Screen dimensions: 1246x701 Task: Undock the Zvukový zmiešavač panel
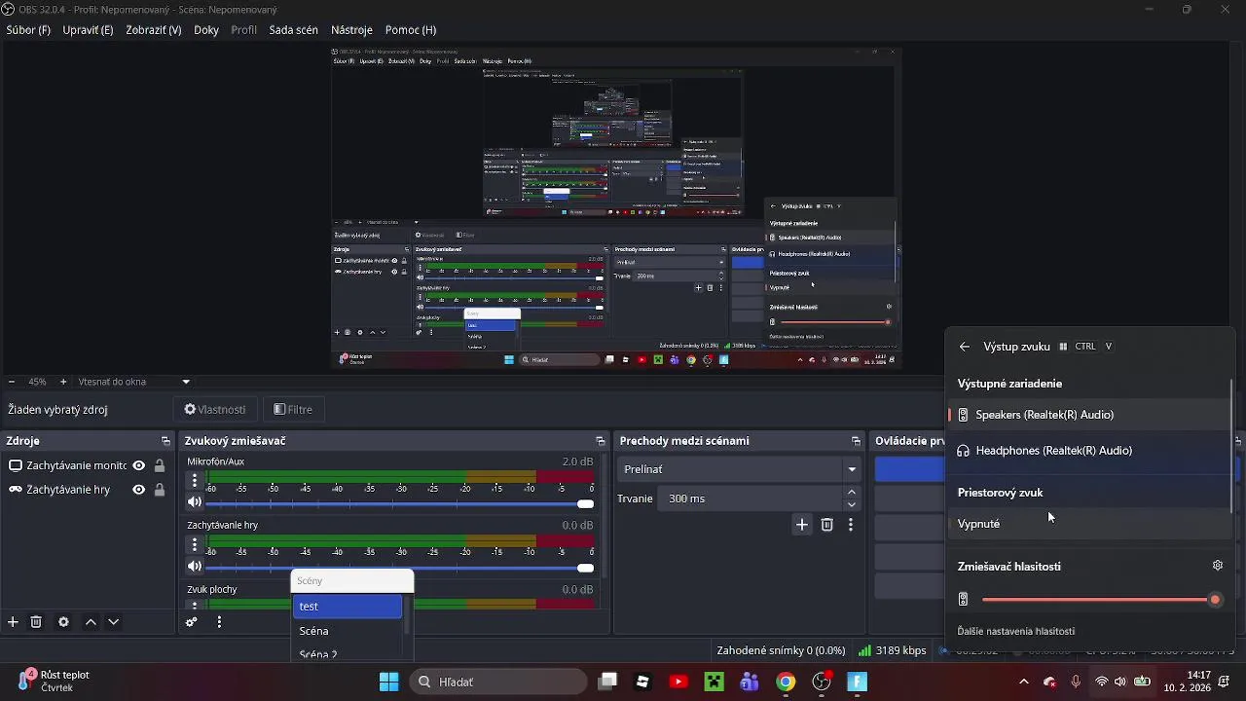(601, 441)
